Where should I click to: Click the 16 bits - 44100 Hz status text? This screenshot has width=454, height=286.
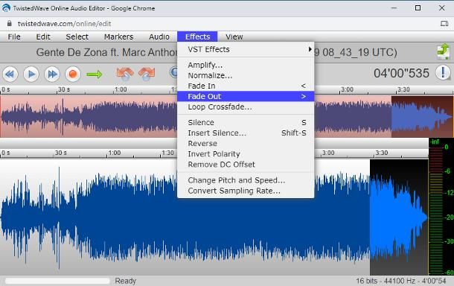pos(400,281)
